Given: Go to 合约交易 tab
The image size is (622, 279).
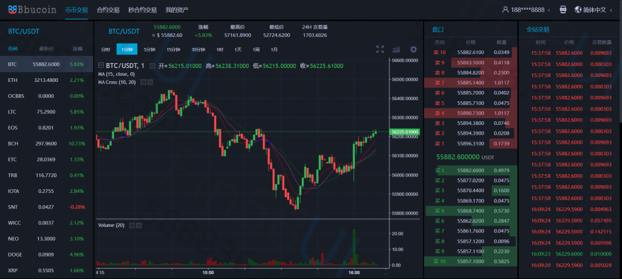Looking at the screenshot, I should (x=108, y=10).
